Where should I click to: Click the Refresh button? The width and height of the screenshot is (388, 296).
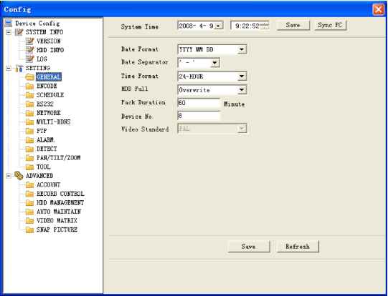point(298,247)
